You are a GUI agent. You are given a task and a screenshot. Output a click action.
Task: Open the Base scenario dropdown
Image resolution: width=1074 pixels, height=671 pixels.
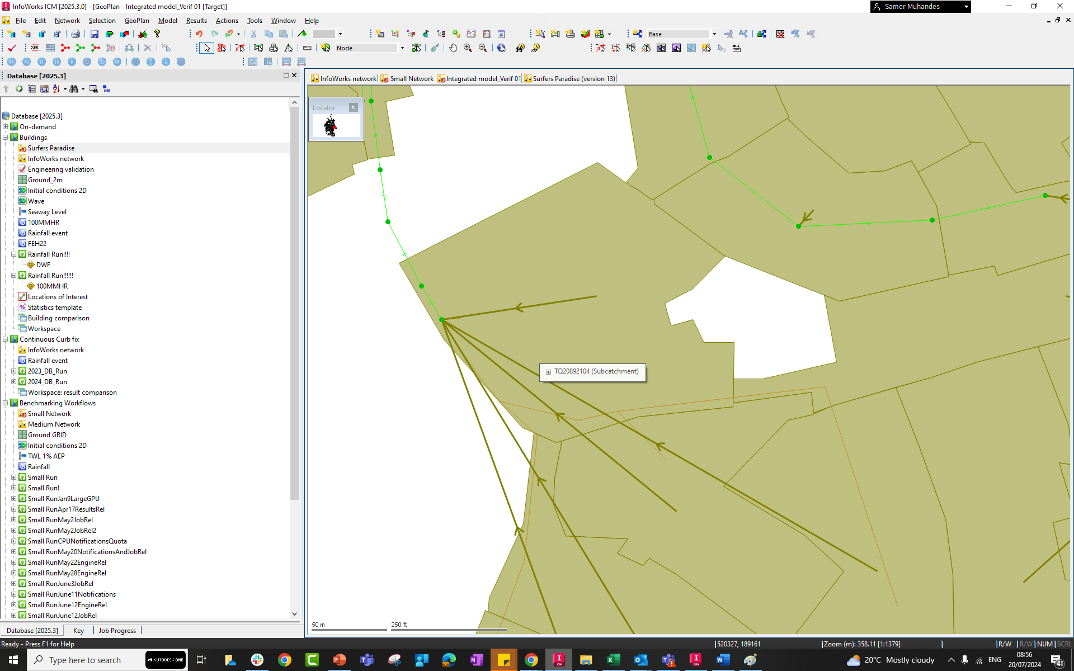click(714, 34)
